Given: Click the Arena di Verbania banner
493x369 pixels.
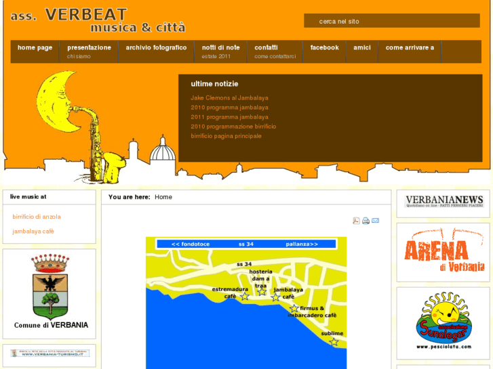Looking at the screenshot, I should pos(443,251).
